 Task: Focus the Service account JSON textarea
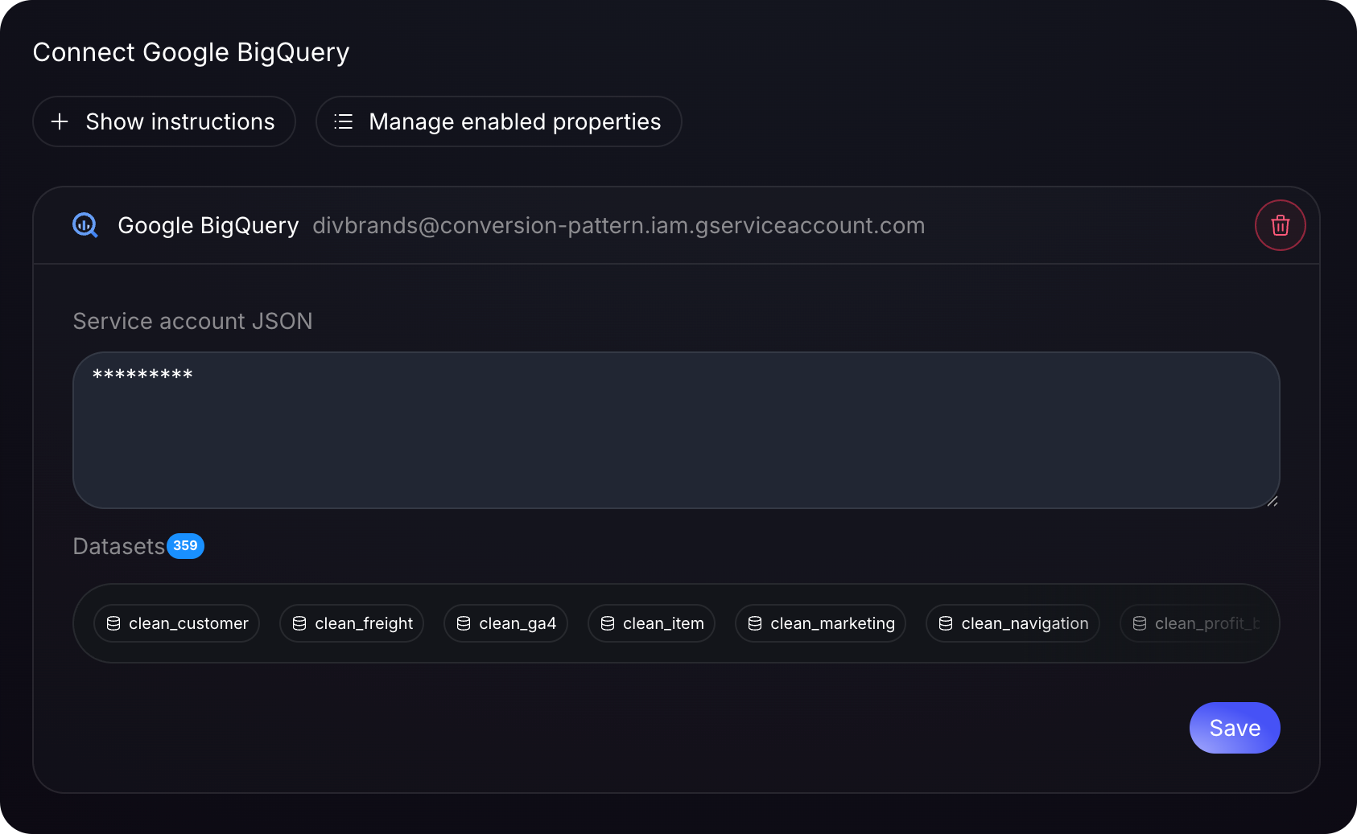[676, 430]
